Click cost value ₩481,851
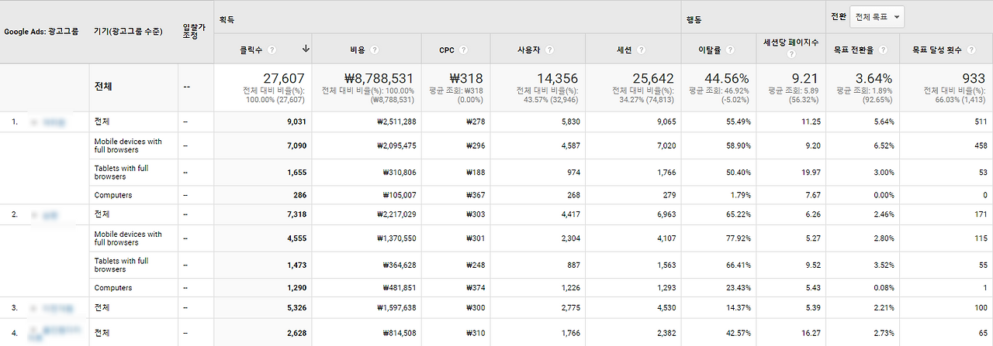 [x=400, y=288]
